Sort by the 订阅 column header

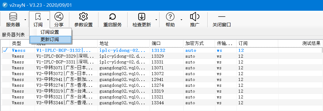(257, 43)
